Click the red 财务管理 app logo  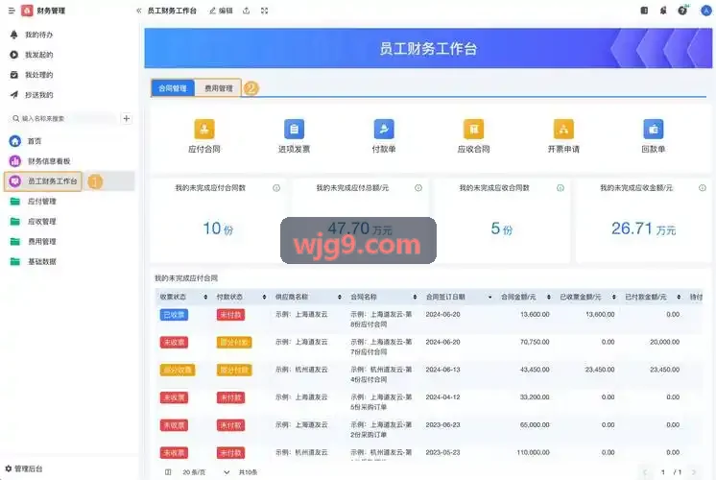tap(27, 11)
